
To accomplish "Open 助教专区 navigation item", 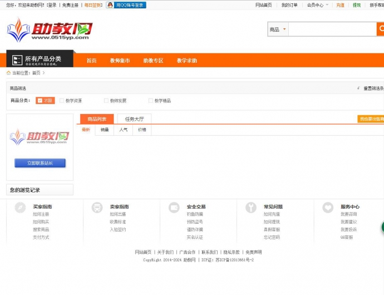I will 153,61.
